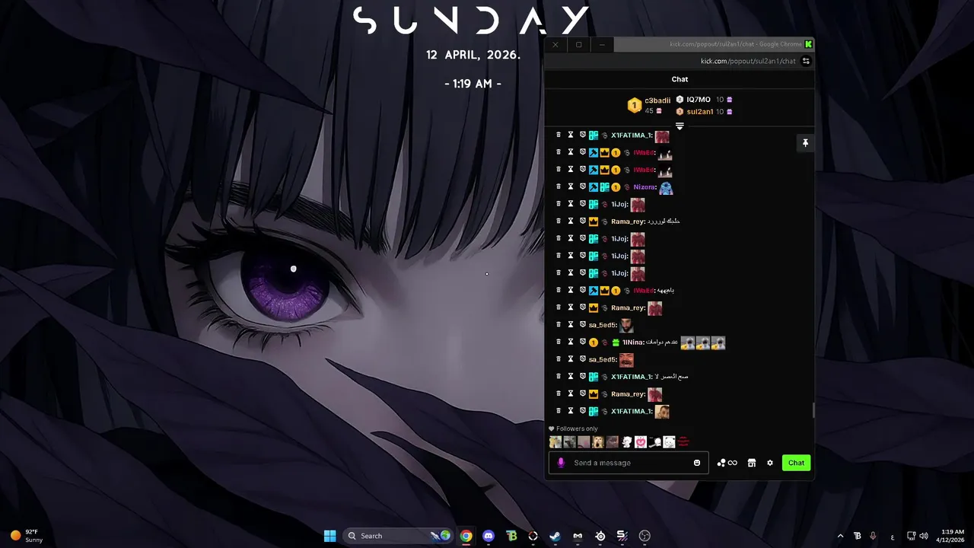Open Nizora's user profile
Viewport: 974px width, 548px height.
coord(644,187)
